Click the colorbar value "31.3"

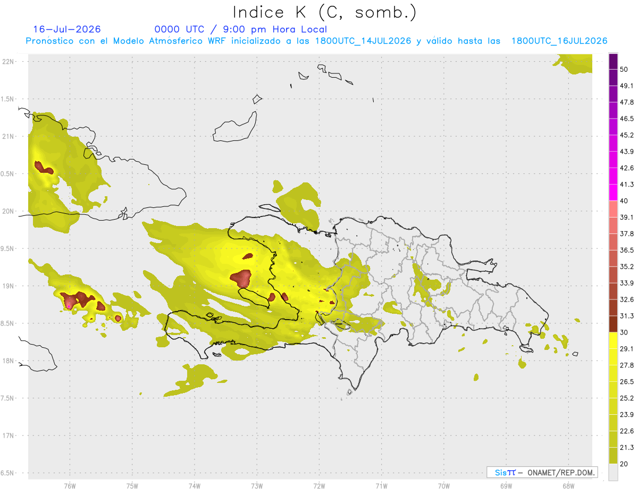(626, 316)
